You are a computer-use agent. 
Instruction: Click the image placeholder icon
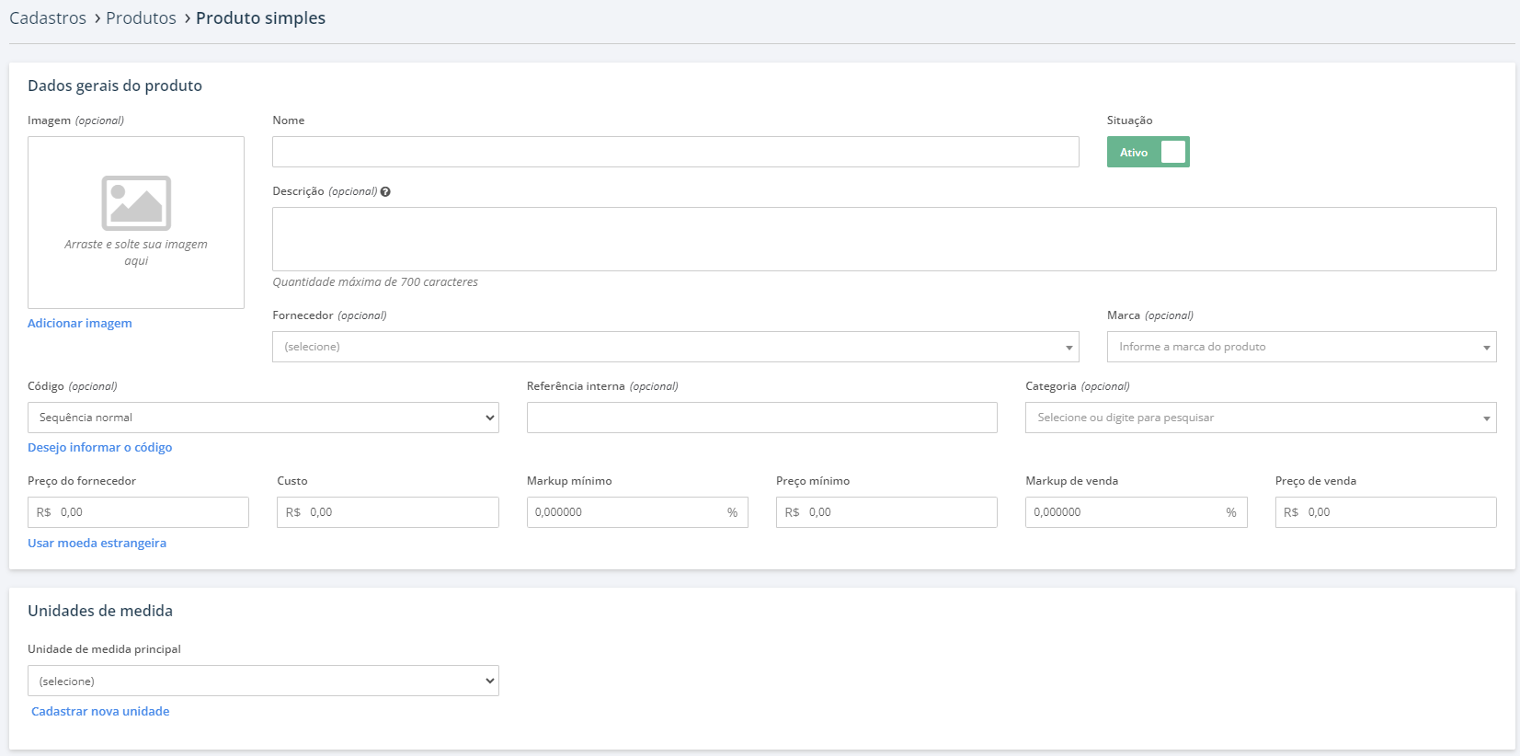click(x=136, y=202)
